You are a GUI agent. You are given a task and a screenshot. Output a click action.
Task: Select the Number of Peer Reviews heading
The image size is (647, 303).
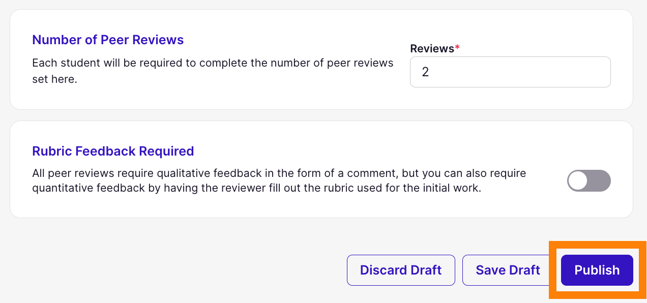click(x=108, y=40)
